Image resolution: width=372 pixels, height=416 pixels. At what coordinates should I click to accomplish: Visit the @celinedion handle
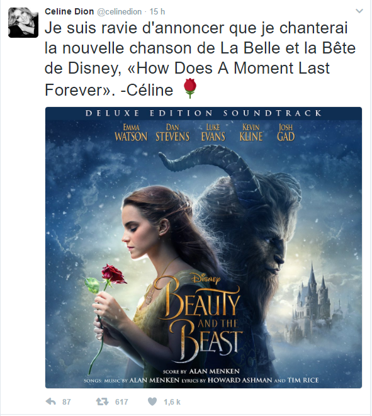click(120, 12)
